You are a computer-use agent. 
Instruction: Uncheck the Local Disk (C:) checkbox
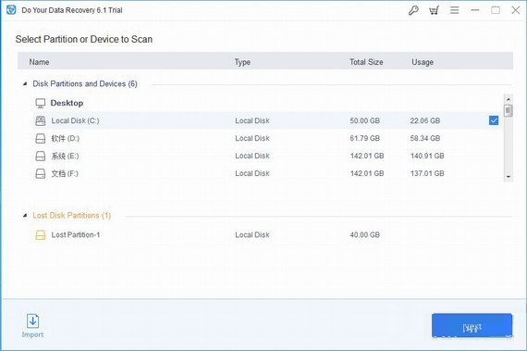click(x=494, y=120)
